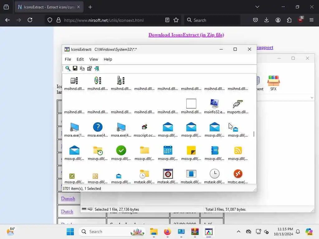Select the plain yellow folder mssvp.dll icon

pyautogui.click(x=145, y=150)
